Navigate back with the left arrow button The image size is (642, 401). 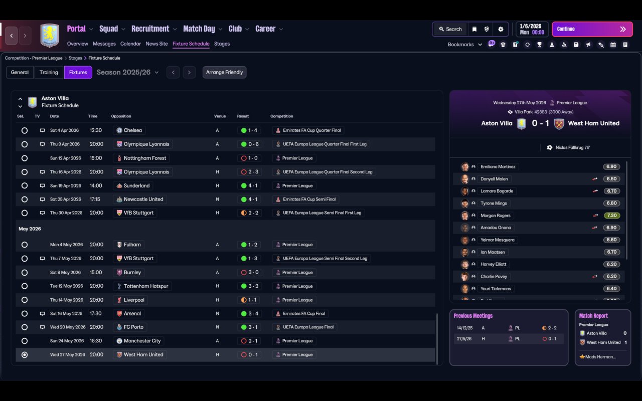12,36
